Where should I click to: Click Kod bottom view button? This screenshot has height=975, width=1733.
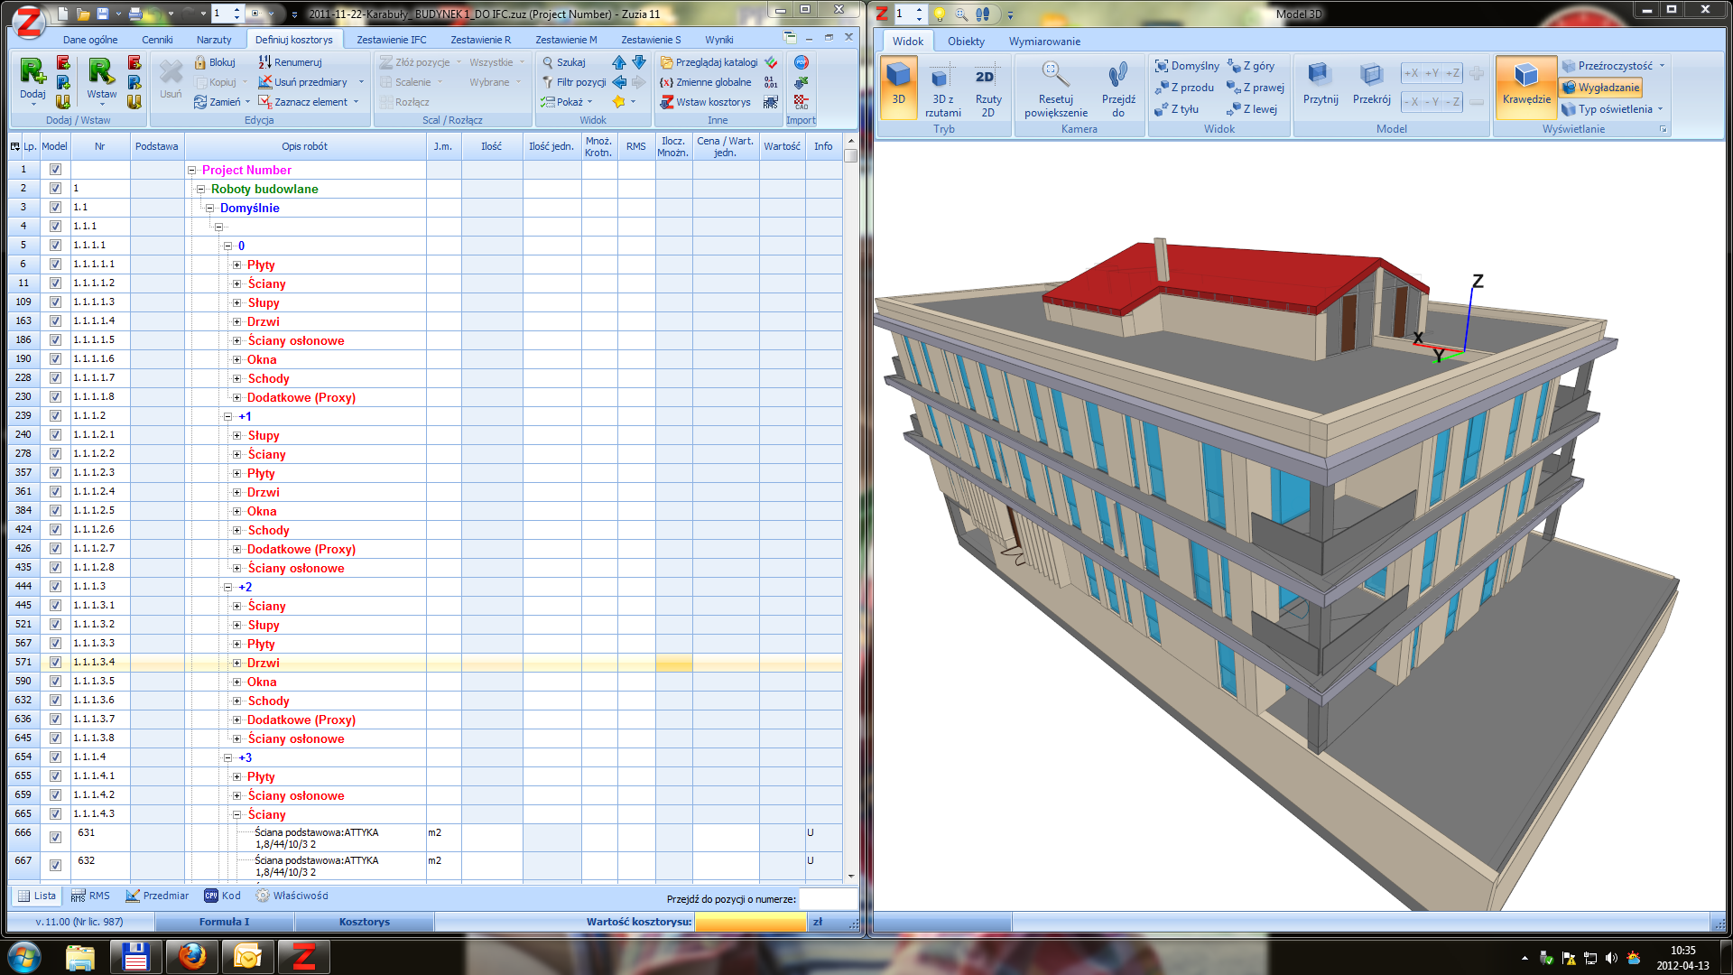coord(222,896)
